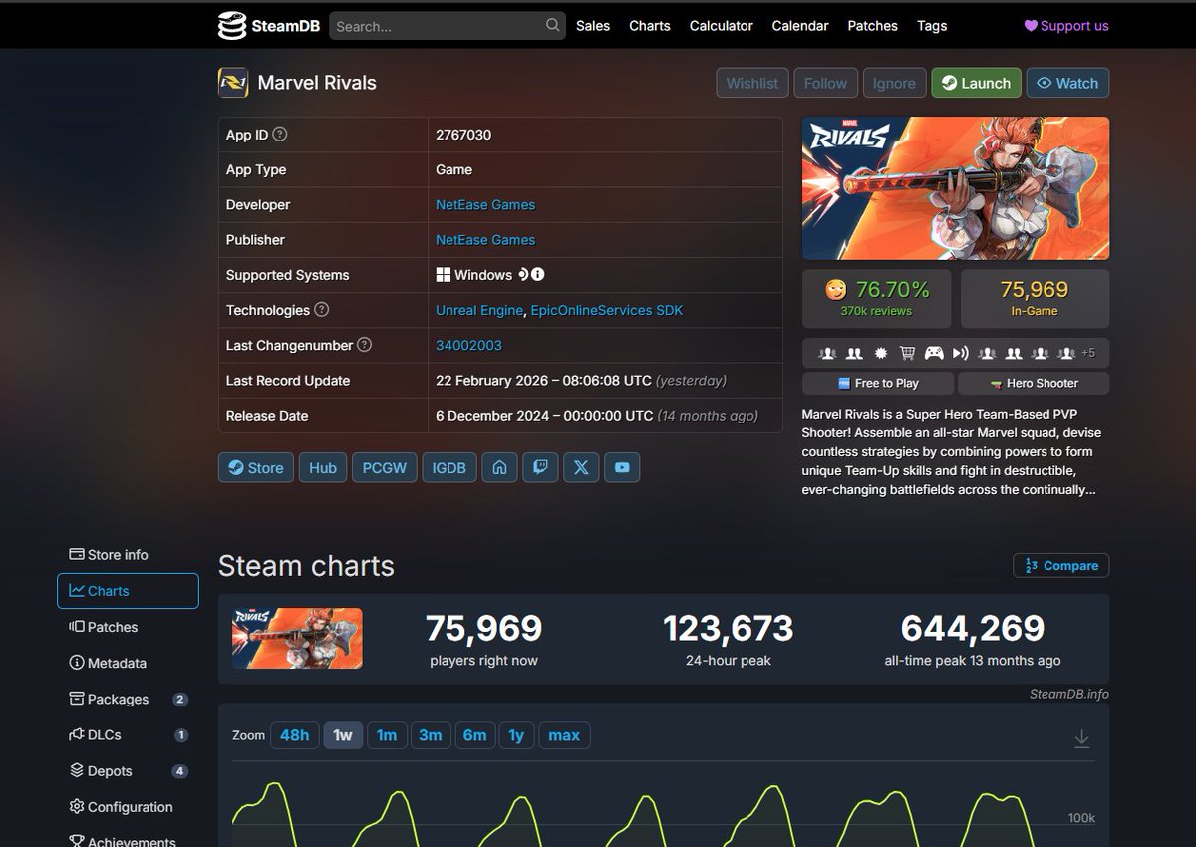Viewport: 1196px width, 847px height.
Task: Open Calendar in the top navigation
Action: click(800, 26)
